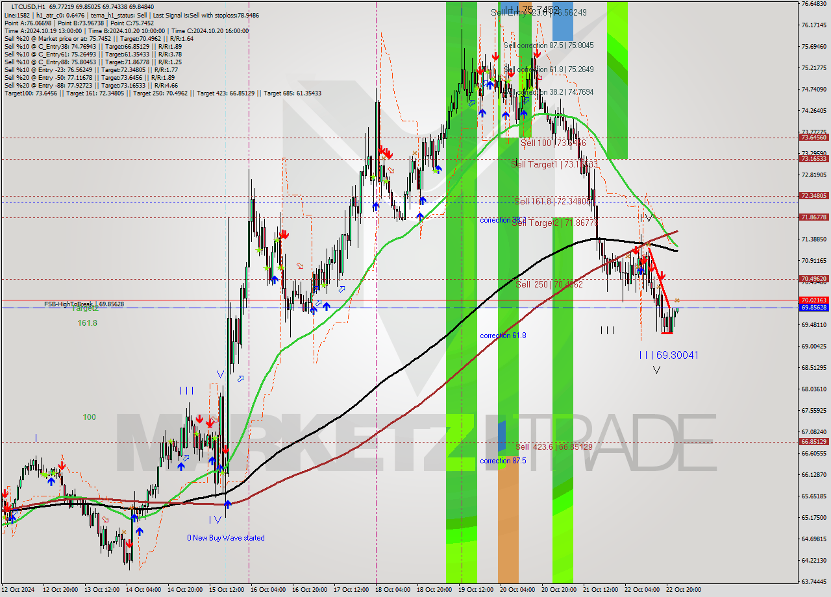Click the 73.16533 price tag on axis
This screenshot has width=831, height=597.
point(813,159)
